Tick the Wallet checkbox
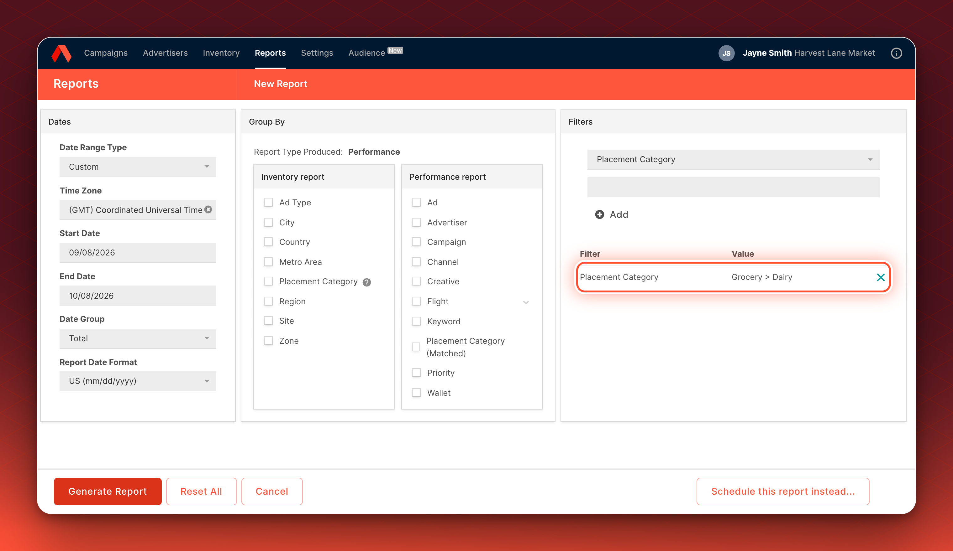 pyautogui.click(x=416, y=393)
